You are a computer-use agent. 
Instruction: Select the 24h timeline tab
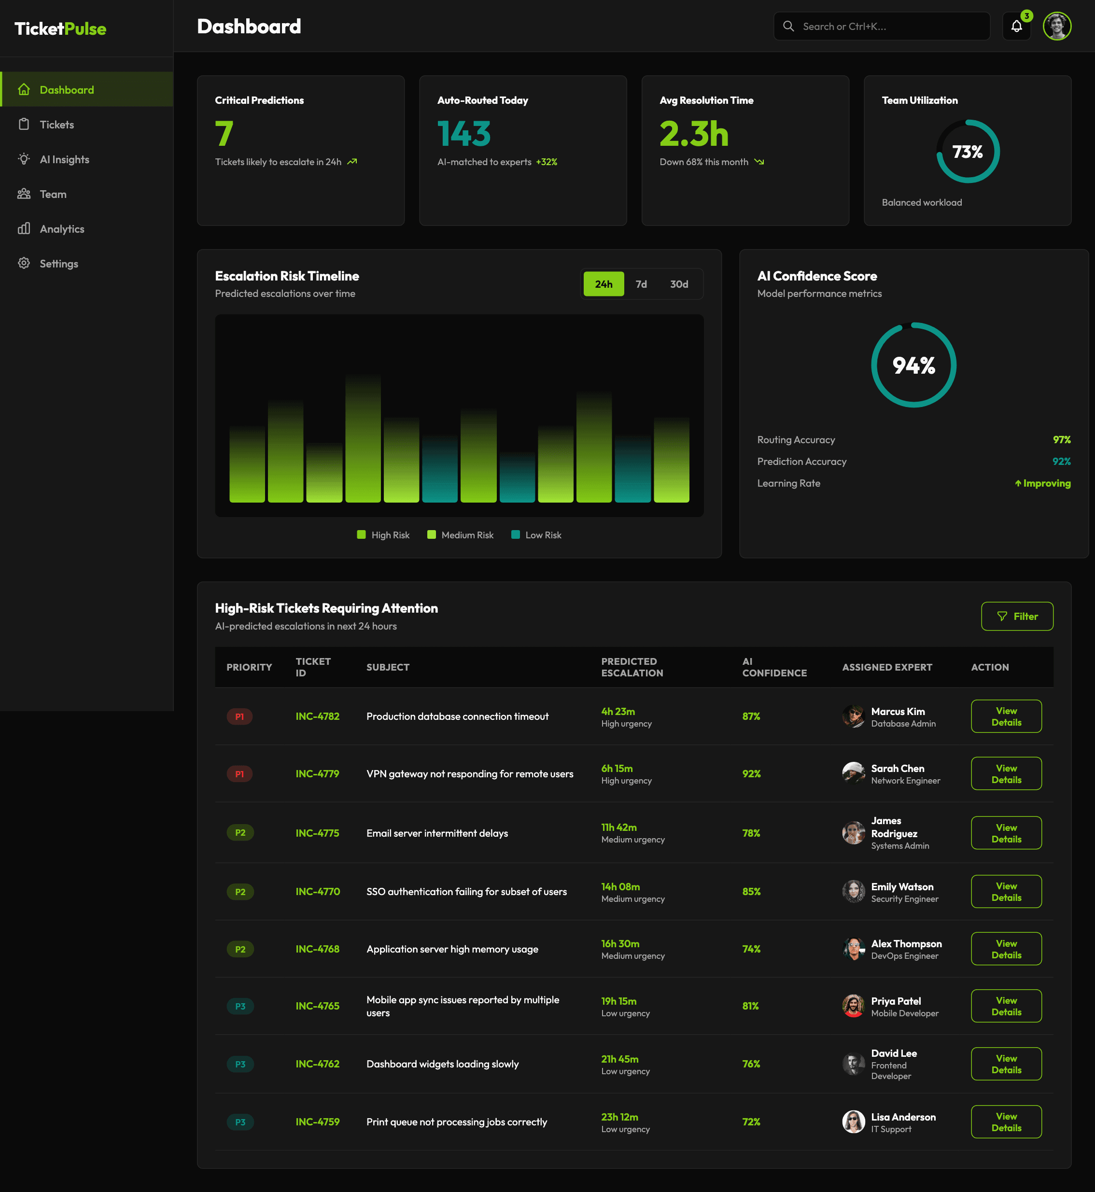603,284
